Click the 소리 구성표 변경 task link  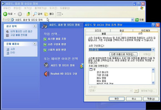point(57,44)
